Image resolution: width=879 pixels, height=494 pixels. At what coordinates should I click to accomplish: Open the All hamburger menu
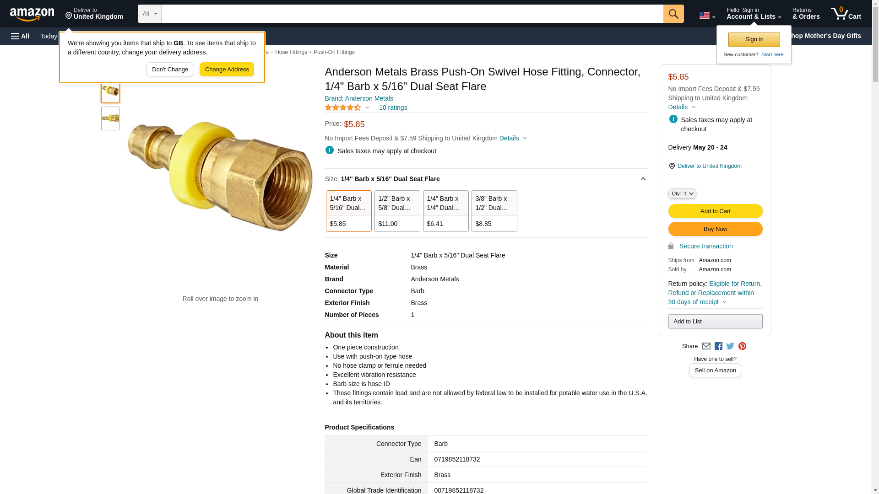coord(20,36)
